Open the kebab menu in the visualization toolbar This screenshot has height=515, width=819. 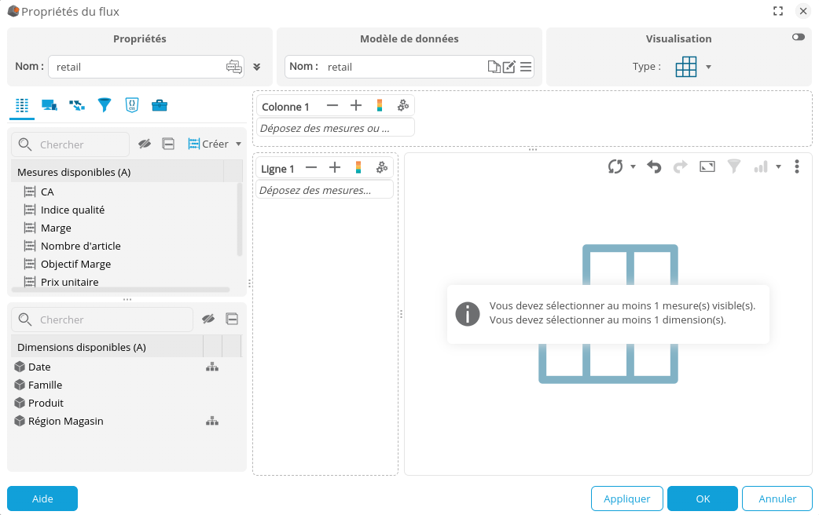[796, 166]
